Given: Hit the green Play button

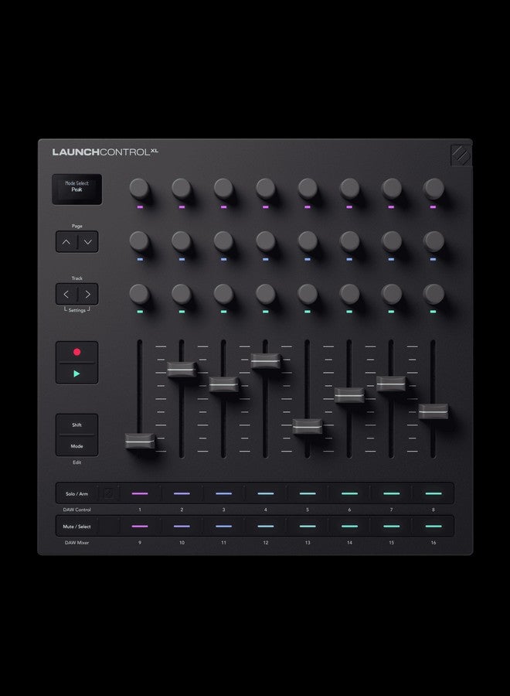Looking at the screenshot, I should (76, 374).
